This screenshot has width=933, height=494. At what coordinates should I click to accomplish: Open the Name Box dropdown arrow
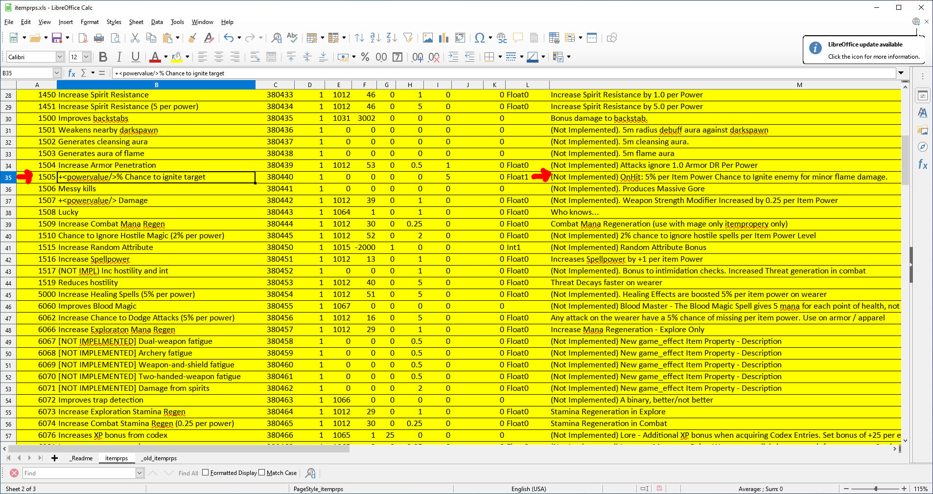pos(57,73)
